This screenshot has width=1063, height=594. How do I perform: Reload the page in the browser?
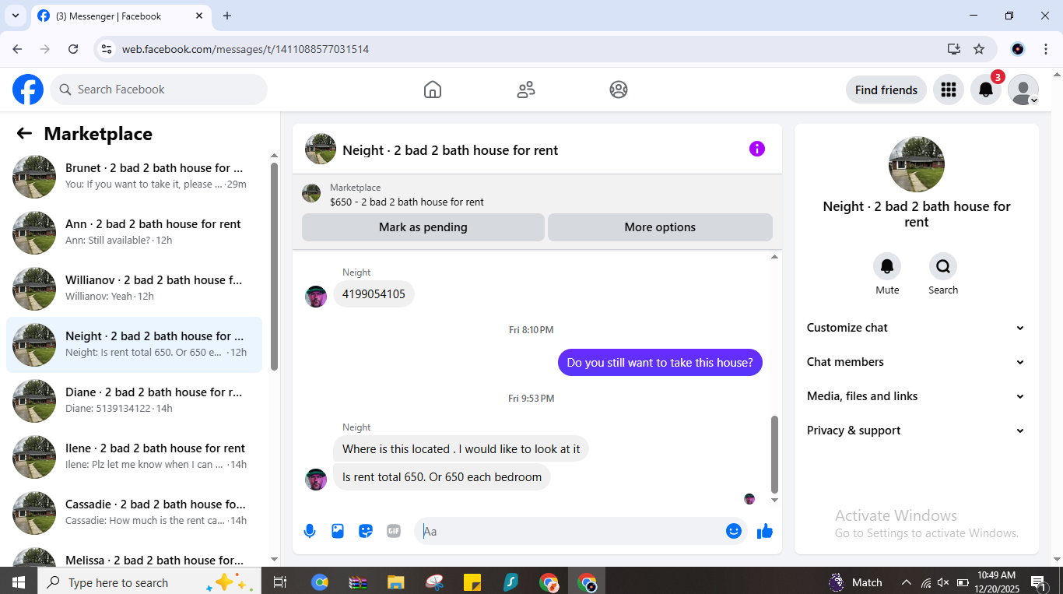[73, 49]
